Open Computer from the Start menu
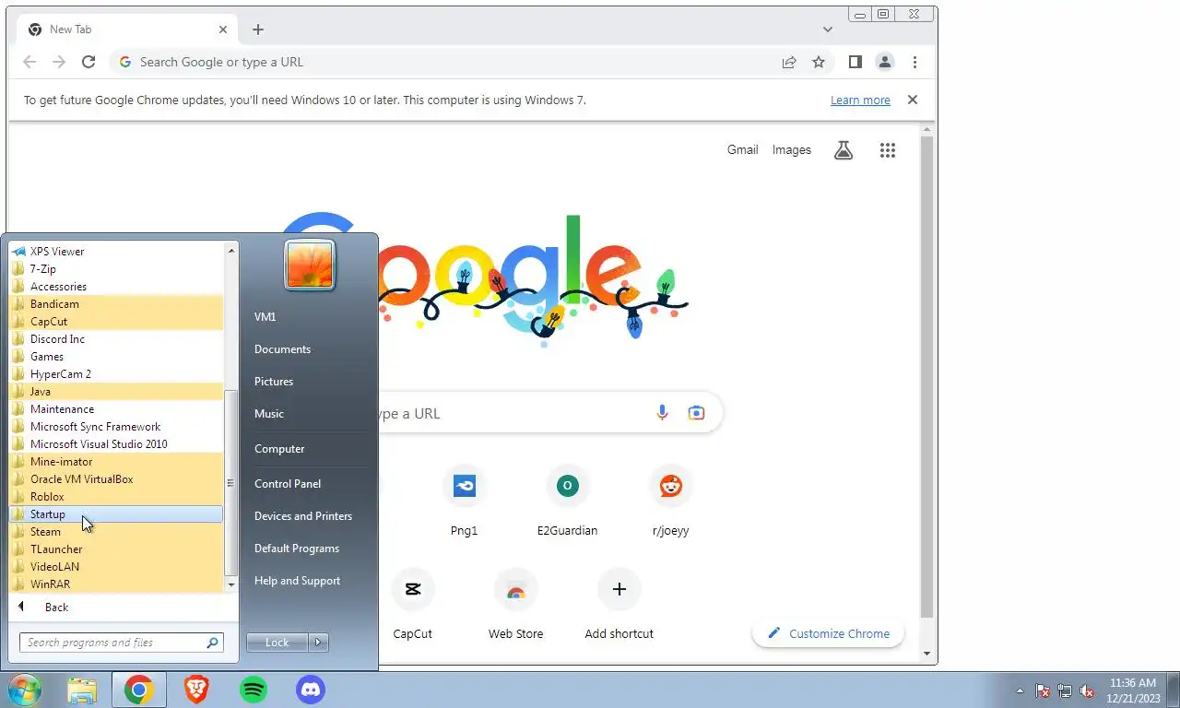The image size is (1180, 708). (x=279, y=449)
